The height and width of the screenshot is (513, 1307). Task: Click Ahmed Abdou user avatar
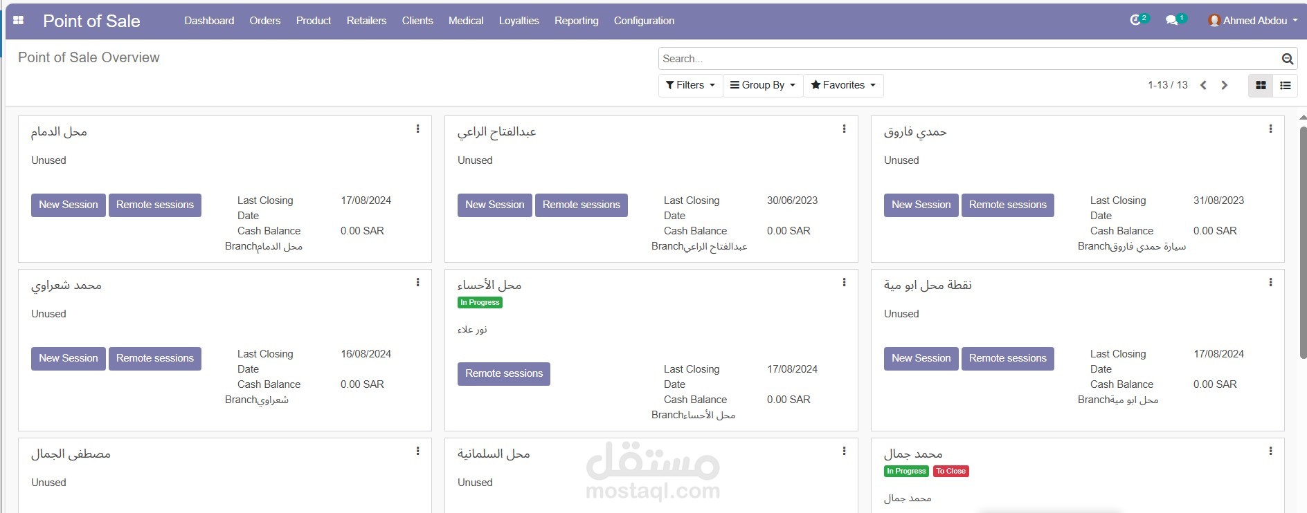1214,21
